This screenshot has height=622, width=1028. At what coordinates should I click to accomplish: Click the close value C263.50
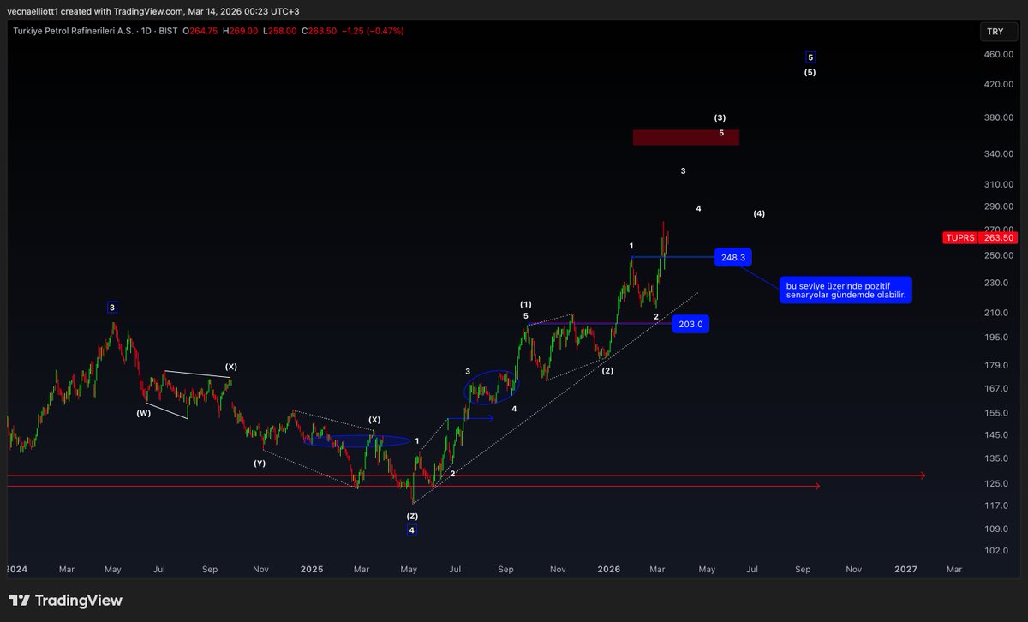tap(318, 31)
